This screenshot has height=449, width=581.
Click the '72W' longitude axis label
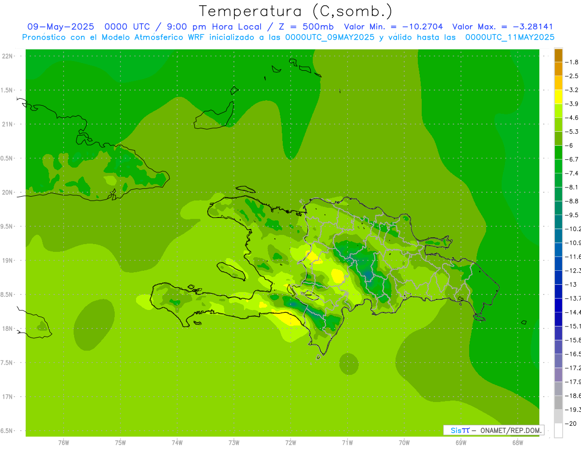290,443
